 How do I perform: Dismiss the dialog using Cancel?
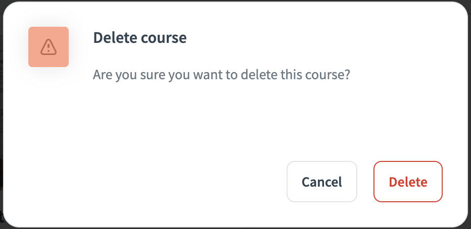point(321,182)
